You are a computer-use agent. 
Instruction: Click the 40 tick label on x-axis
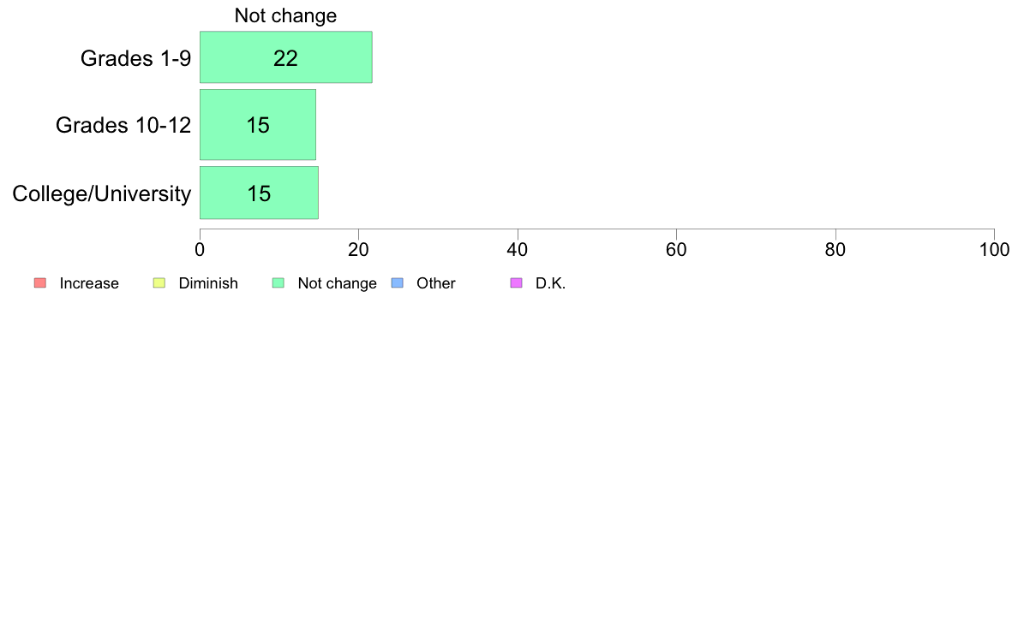click(x=518, y=250)
